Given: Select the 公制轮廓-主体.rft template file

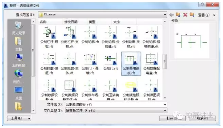Looking at the screenshot, I should (x=70, y=64).
